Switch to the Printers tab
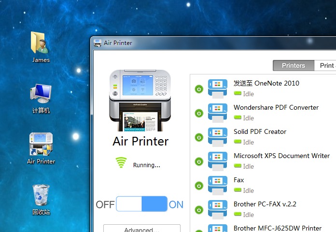 pyautogui.click(x=294, y=65)
